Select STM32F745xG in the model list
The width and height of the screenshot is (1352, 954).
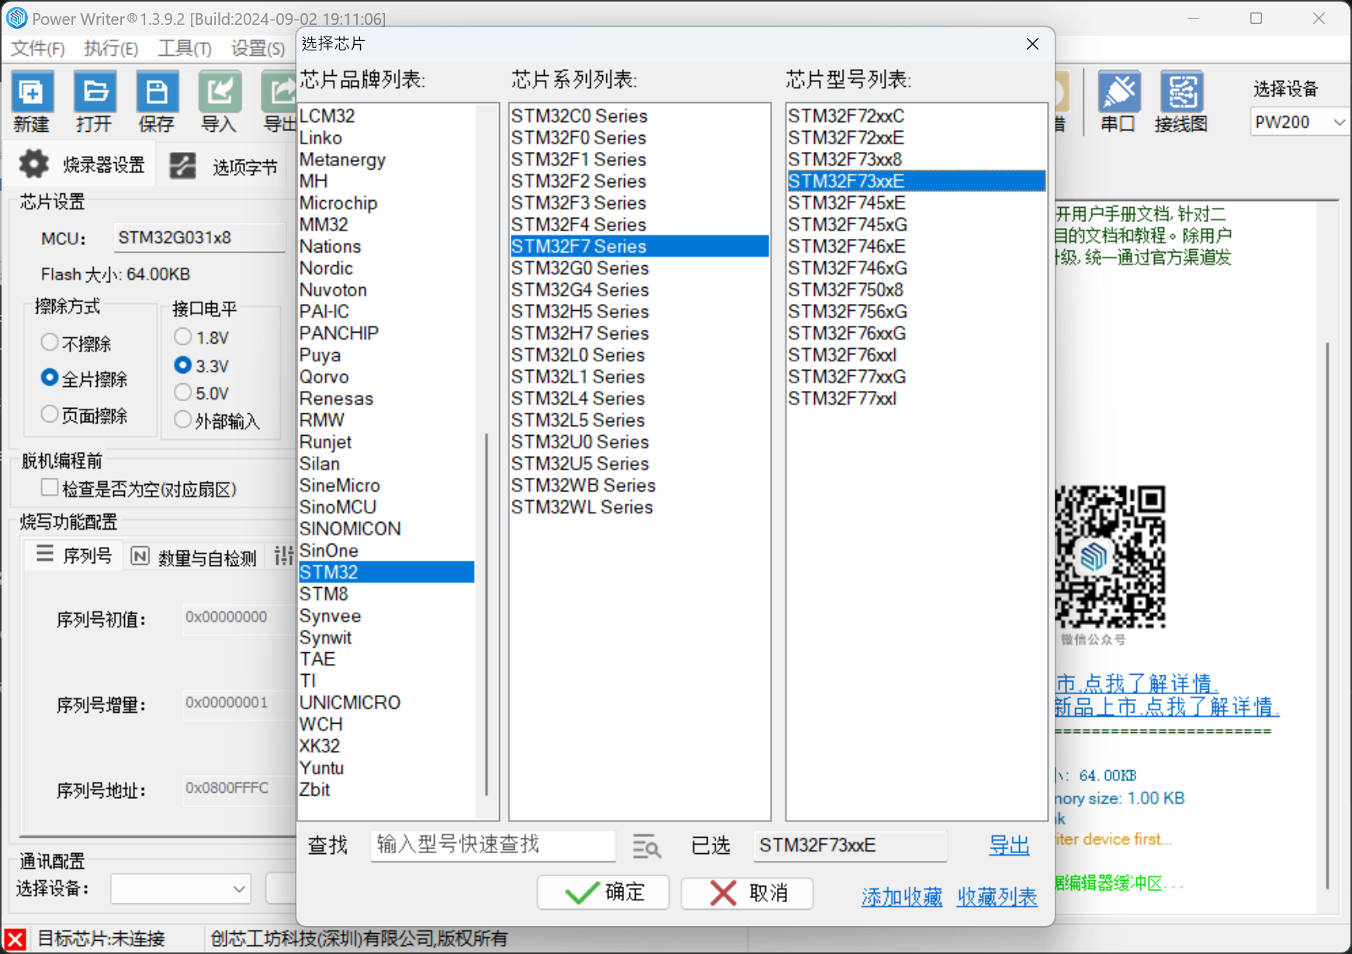(x=916, y=225)
